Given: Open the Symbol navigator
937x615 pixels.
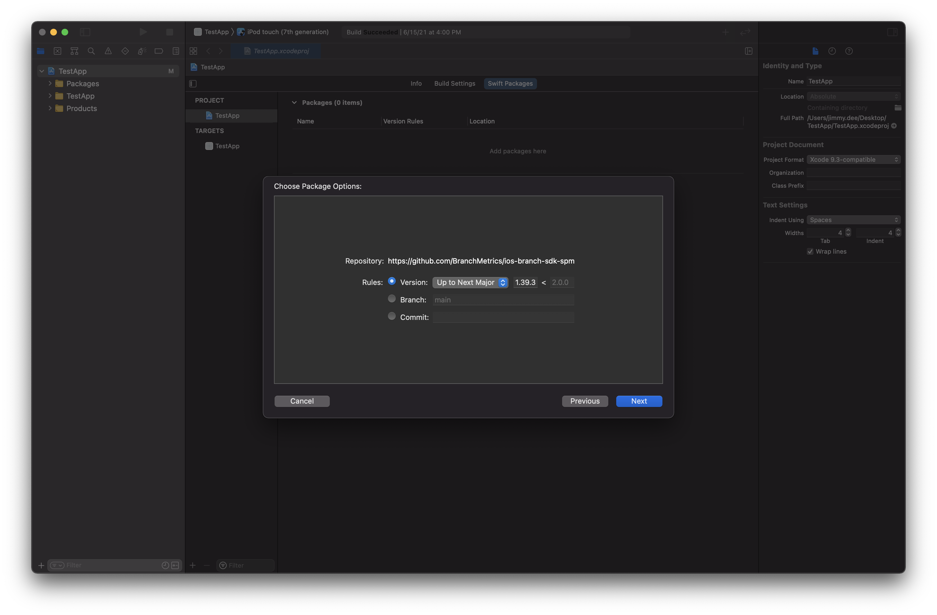Looking at the screenshot, I should [x=74, y=51].
